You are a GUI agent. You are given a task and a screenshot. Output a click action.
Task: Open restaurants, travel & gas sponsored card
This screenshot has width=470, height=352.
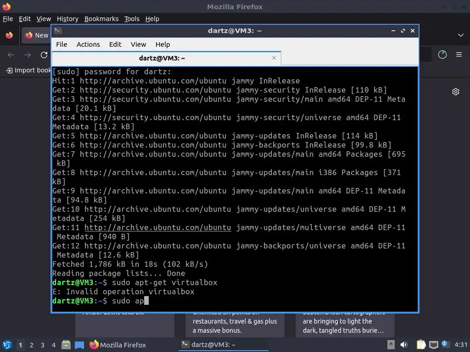[235, 325]
